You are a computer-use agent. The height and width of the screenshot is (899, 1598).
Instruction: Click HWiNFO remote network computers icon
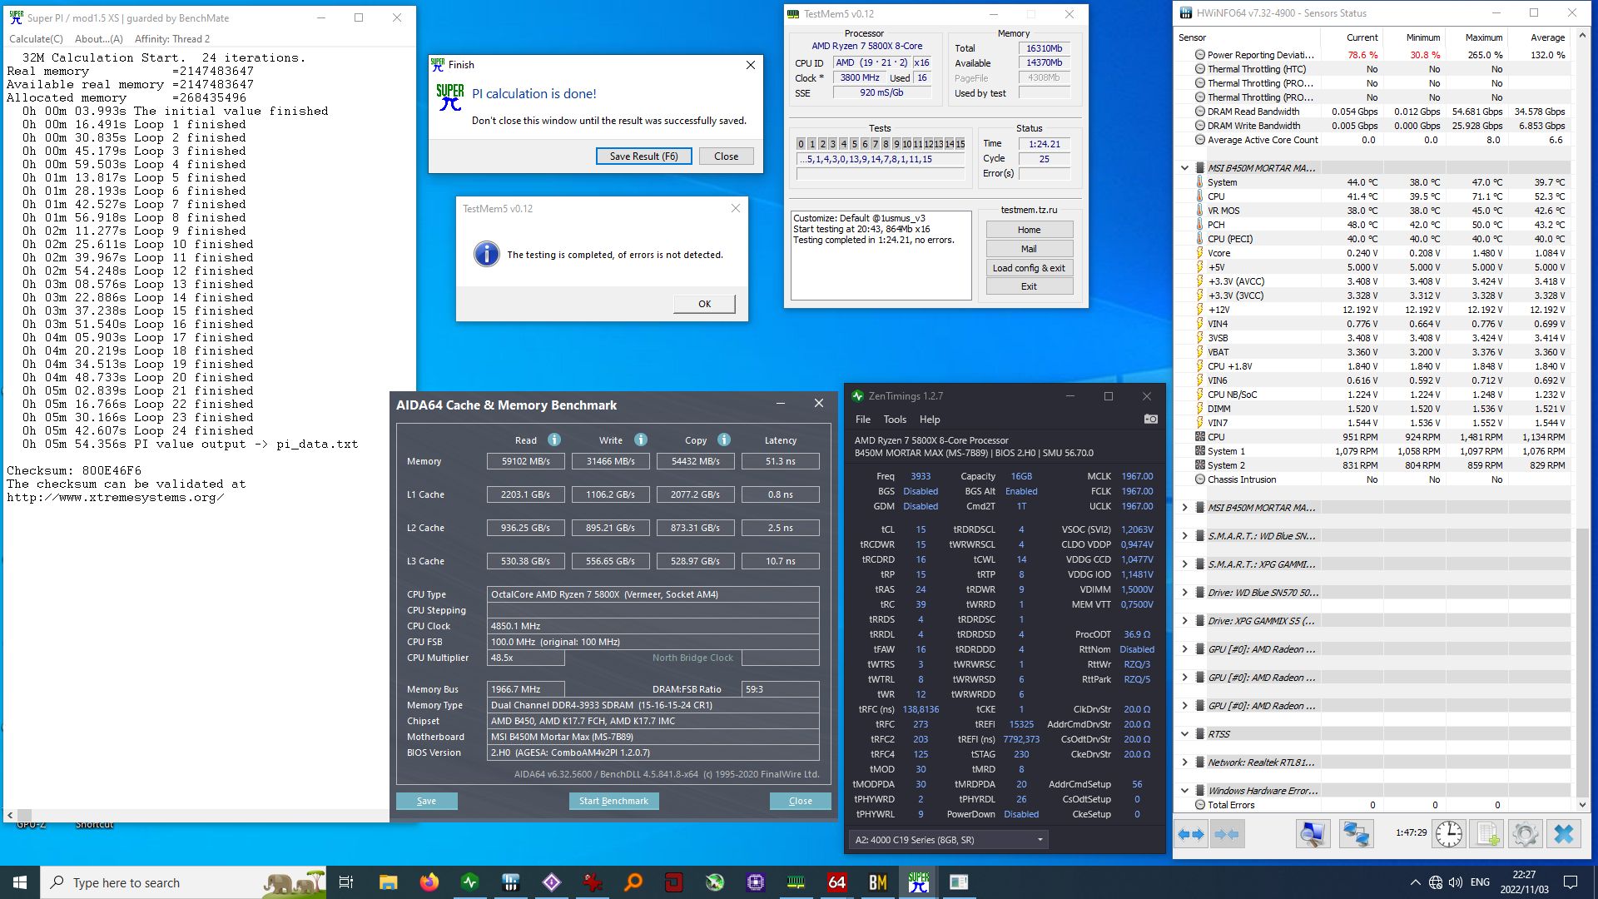(x=1356, y=834)
